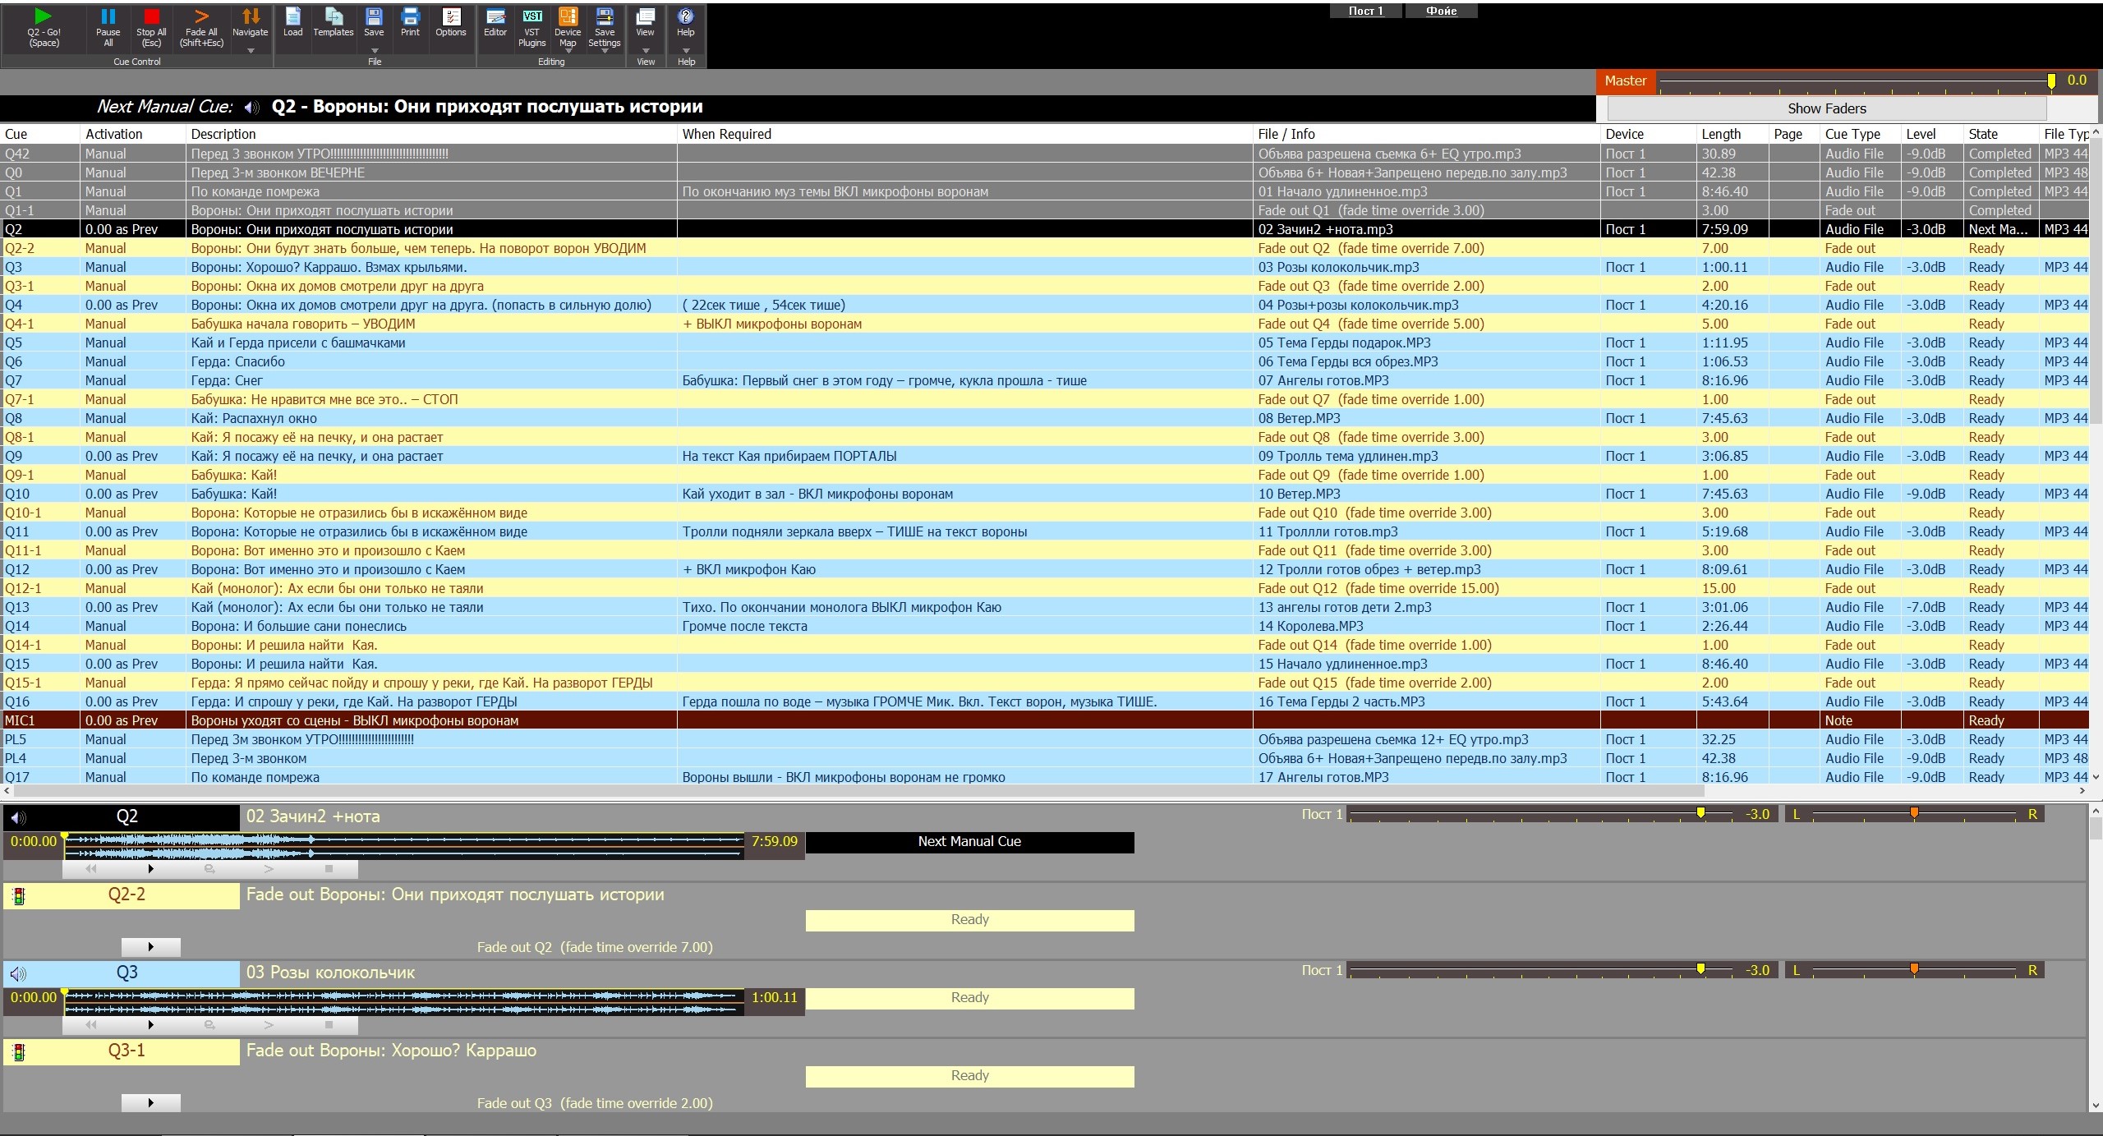
Task: Expand the Navigate dropdown arrow
Action: click(x=251, y=50)
